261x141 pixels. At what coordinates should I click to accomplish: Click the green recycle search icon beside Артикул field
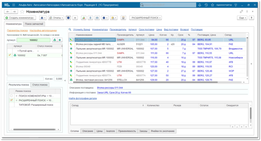tap(55, 40)
